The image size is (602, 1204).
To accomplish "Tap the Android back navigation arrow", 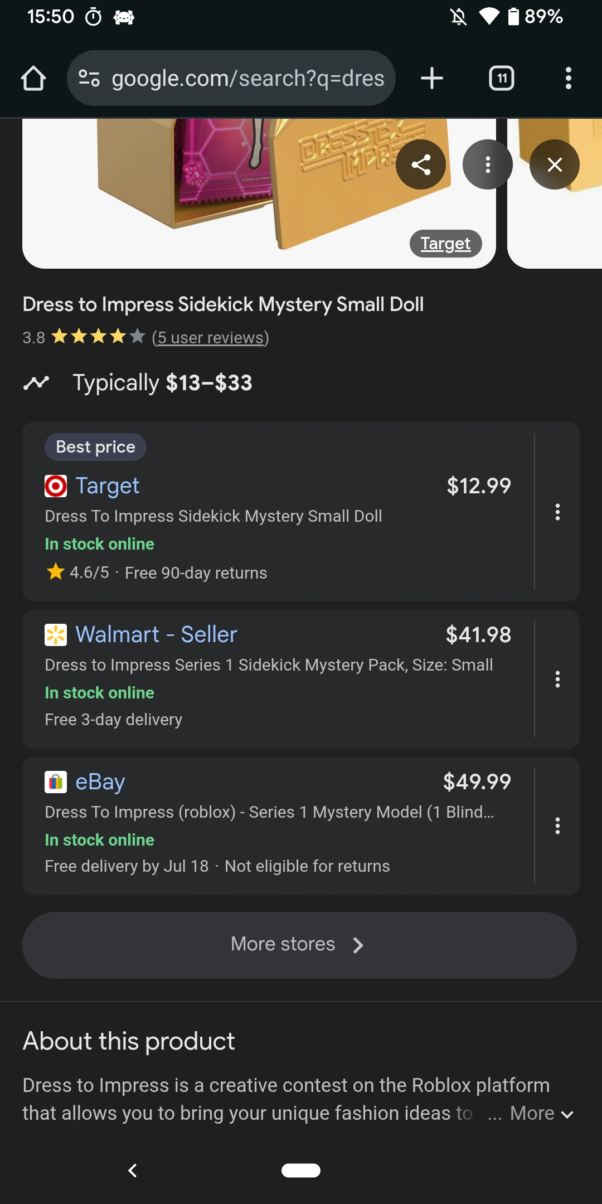I will pos(133,1171).
